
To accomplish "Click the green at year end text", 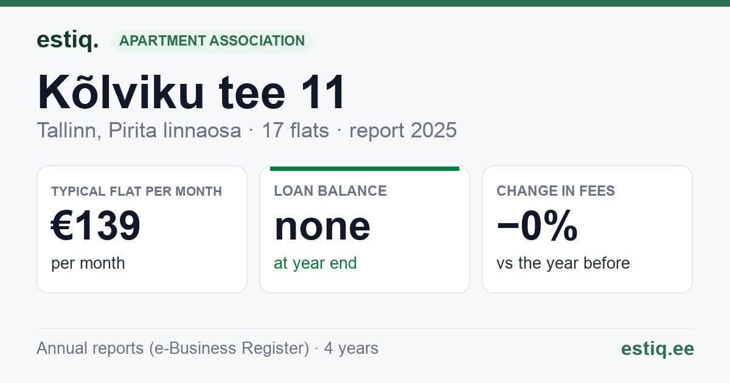I will pyautogui.click(x=315, y=263).
